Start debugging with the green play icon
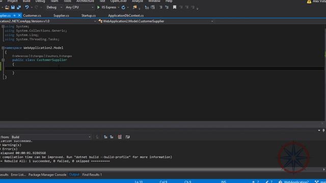The image size is (326, 183). pyautogui.click(x=98, y=7)
